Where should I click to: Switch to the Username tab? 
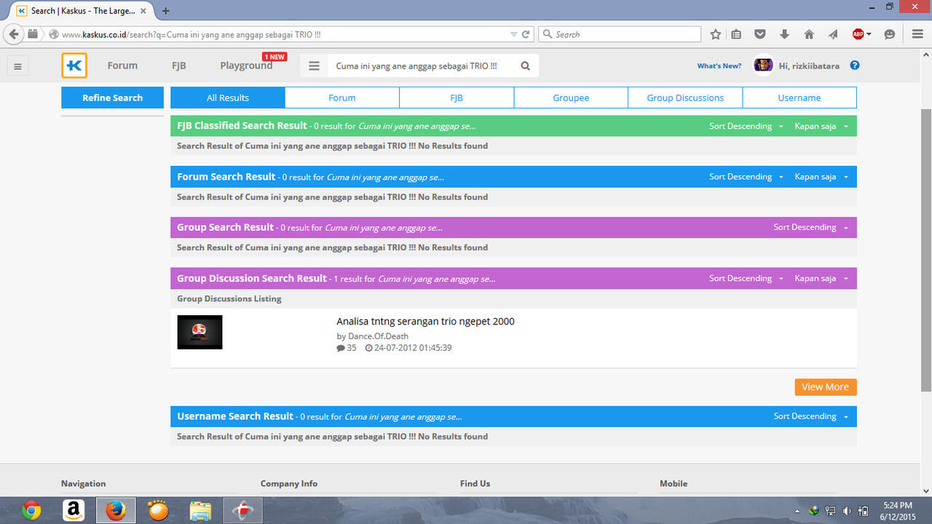pyautogui.click(x=799, y=98)
